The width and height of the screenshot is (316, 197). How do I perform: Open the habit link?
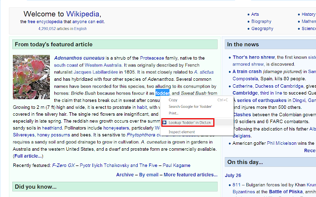coord(142,107)
